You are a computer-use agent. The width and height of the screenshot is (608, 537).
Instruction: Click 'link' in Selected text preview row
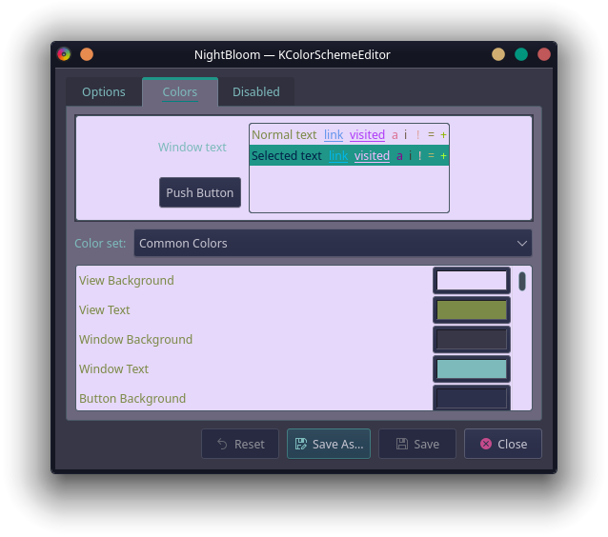[x=338, y=156]
